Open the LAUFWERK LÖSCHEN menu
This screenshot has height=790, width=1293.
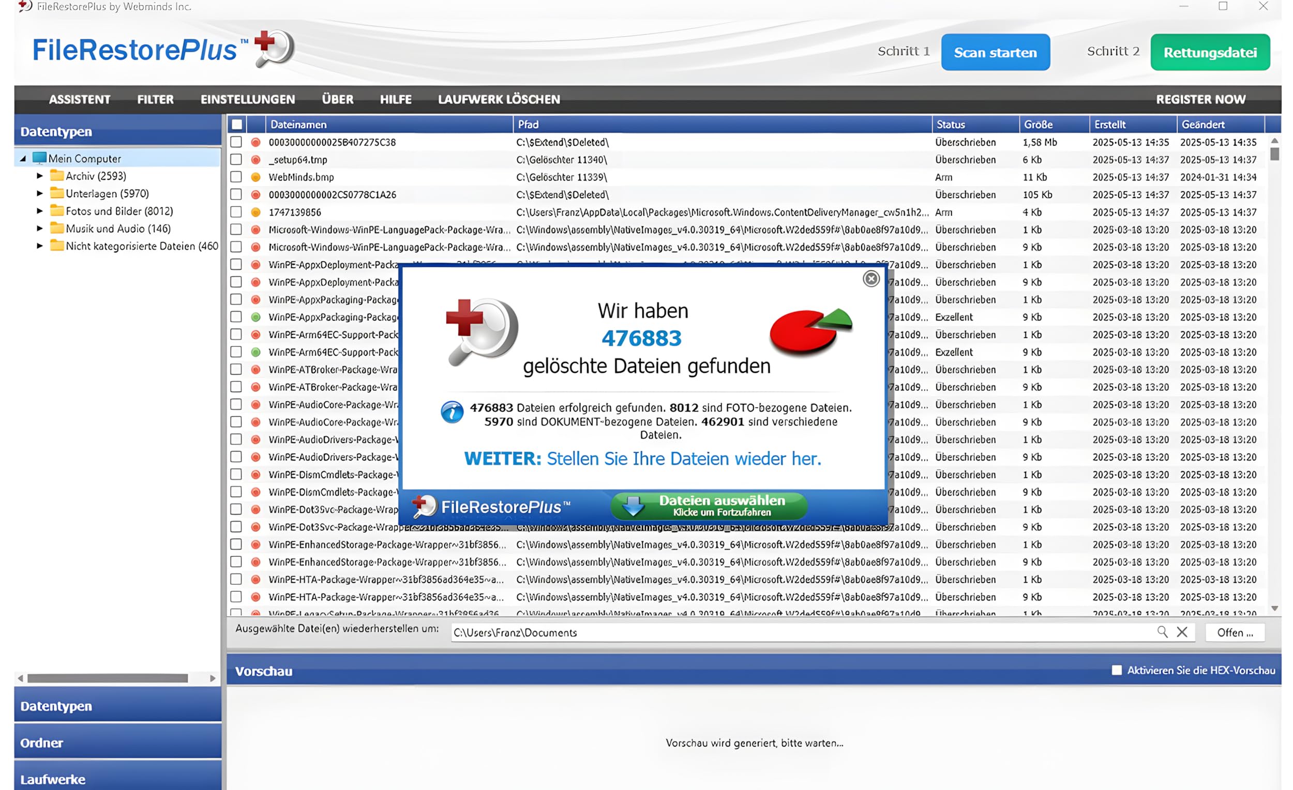click(x=499, y=99)
